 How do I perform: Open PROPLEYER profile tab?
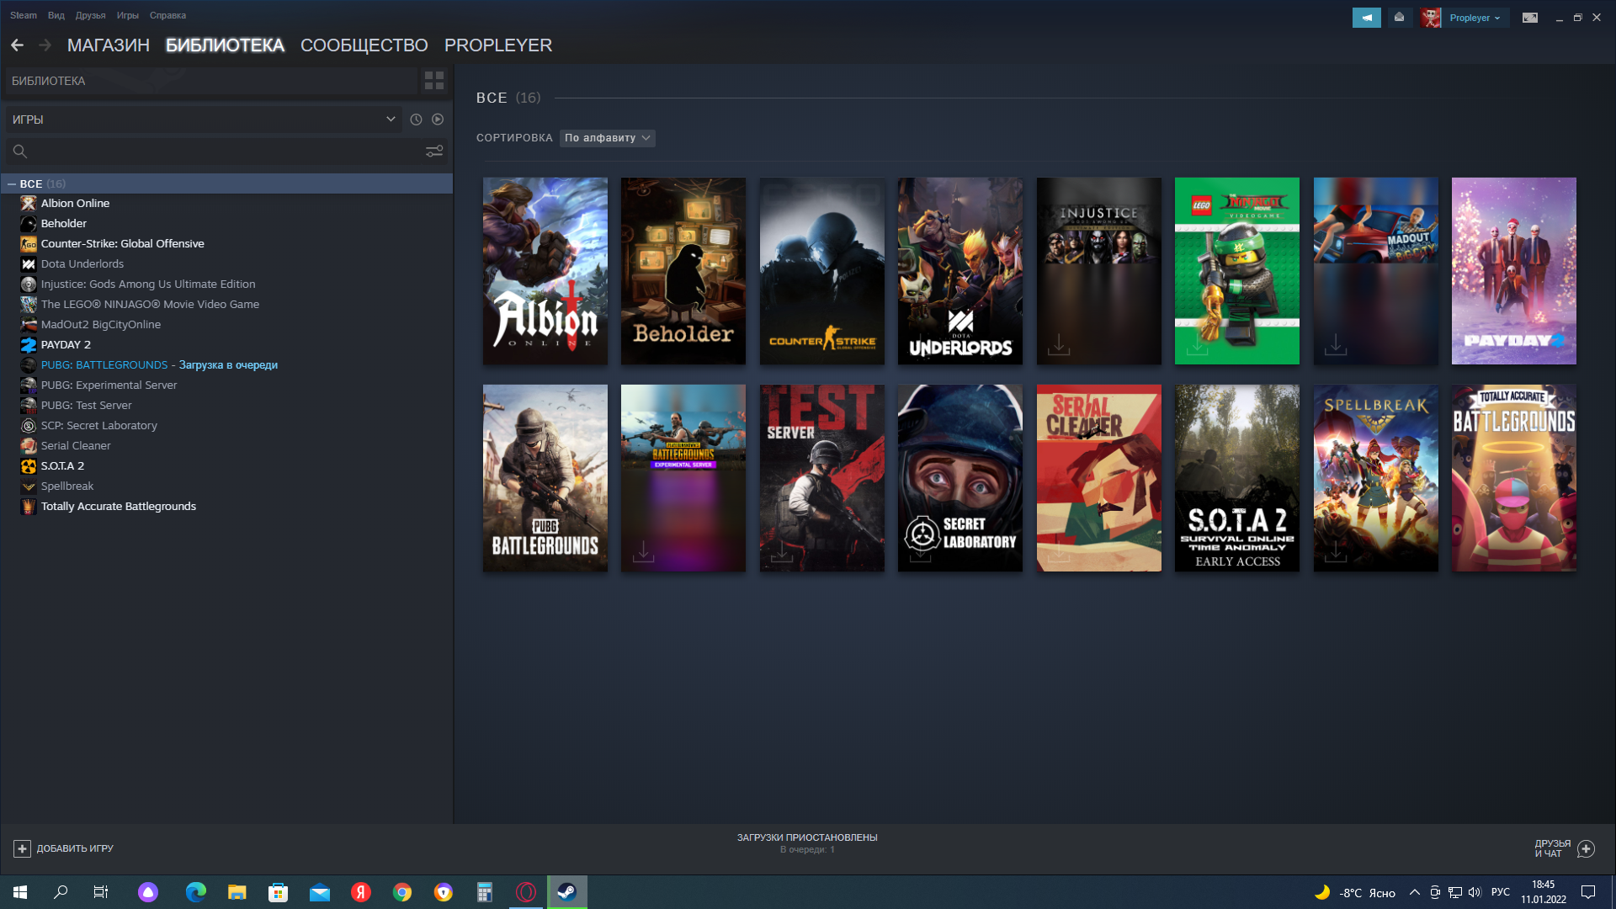tap(498, 45)
